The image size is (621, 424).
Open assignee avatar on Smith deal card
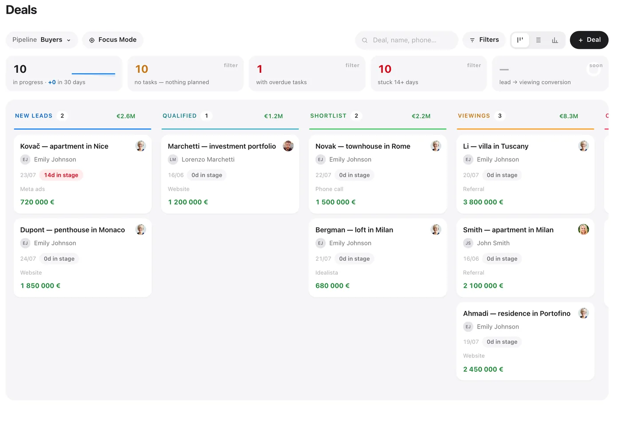pos(584,229)
